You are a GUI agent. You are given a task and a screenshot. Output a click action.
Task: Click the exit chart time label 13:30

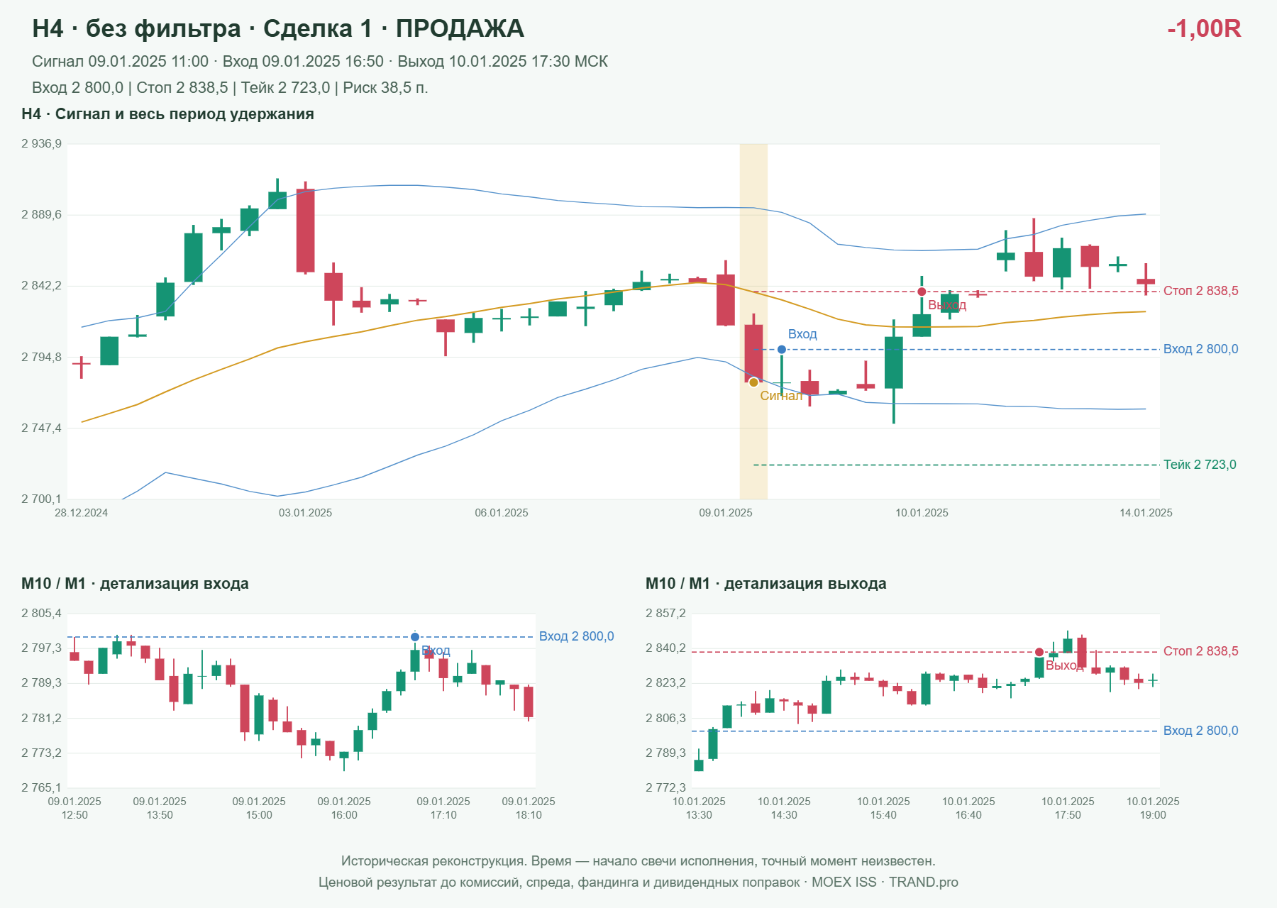[x=699, y=815]
